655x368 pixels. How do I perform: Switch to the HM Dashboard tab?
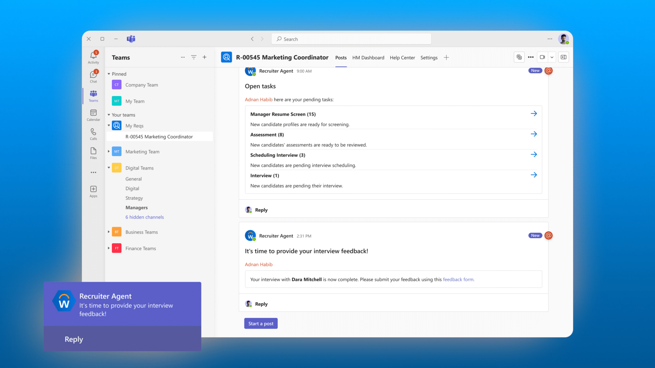click(368, 58)
